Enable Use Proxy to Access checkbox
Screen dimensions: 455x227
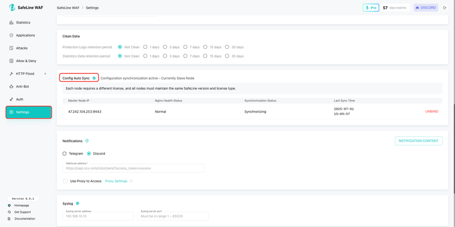click(65, 181)
